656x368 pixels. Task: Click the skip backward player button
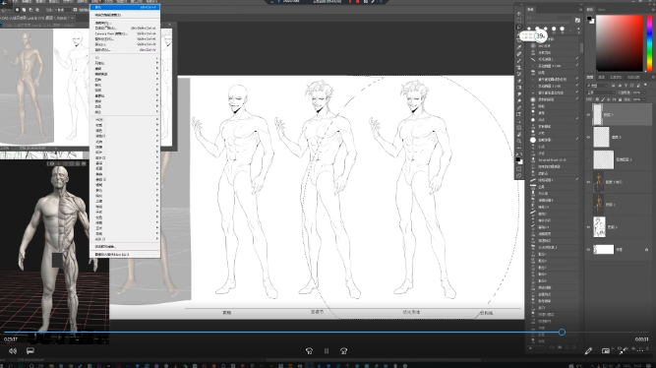(x=309, y=351)
